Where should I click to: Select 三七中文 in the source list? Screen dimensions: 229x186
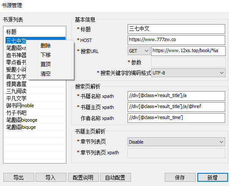click(16, 41)
